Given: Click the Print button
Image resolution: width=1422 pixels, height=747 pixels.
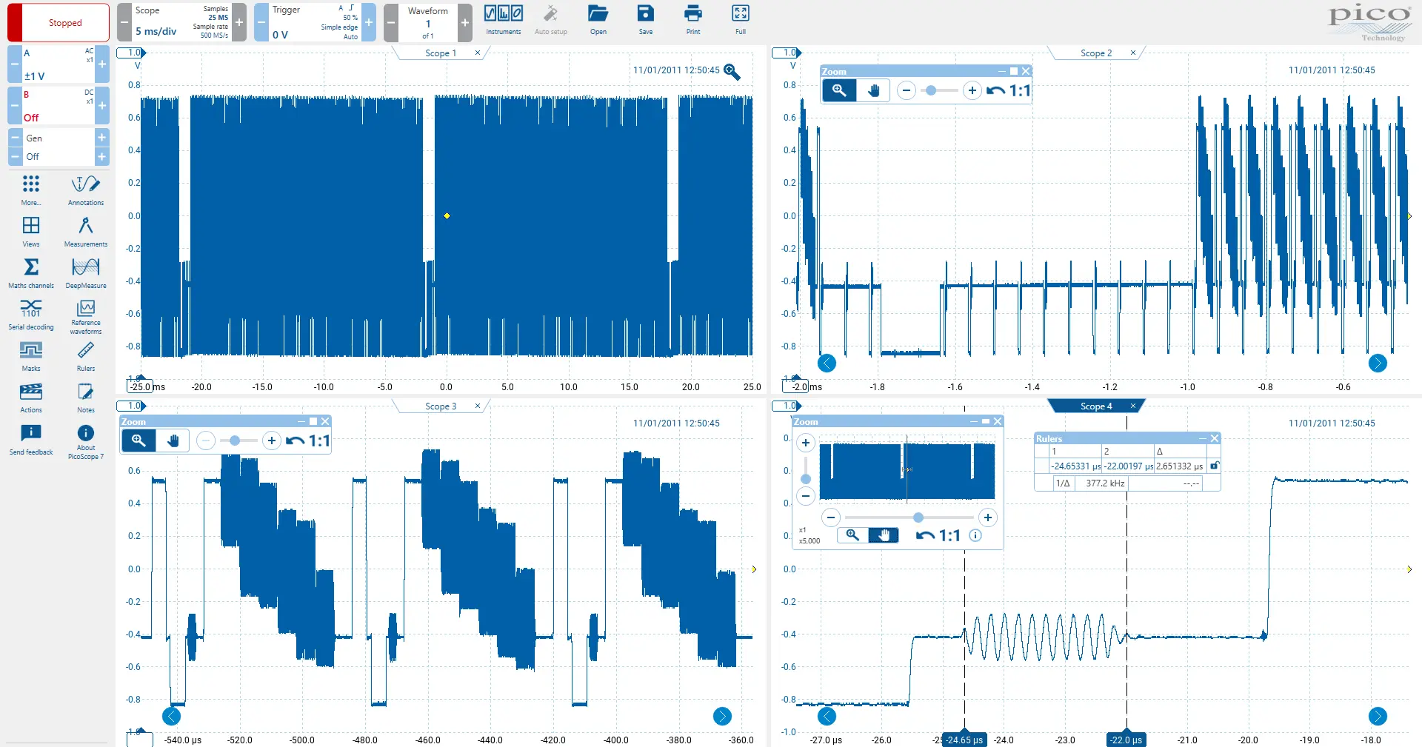Looking at the screenshot, I should (692, 20).
